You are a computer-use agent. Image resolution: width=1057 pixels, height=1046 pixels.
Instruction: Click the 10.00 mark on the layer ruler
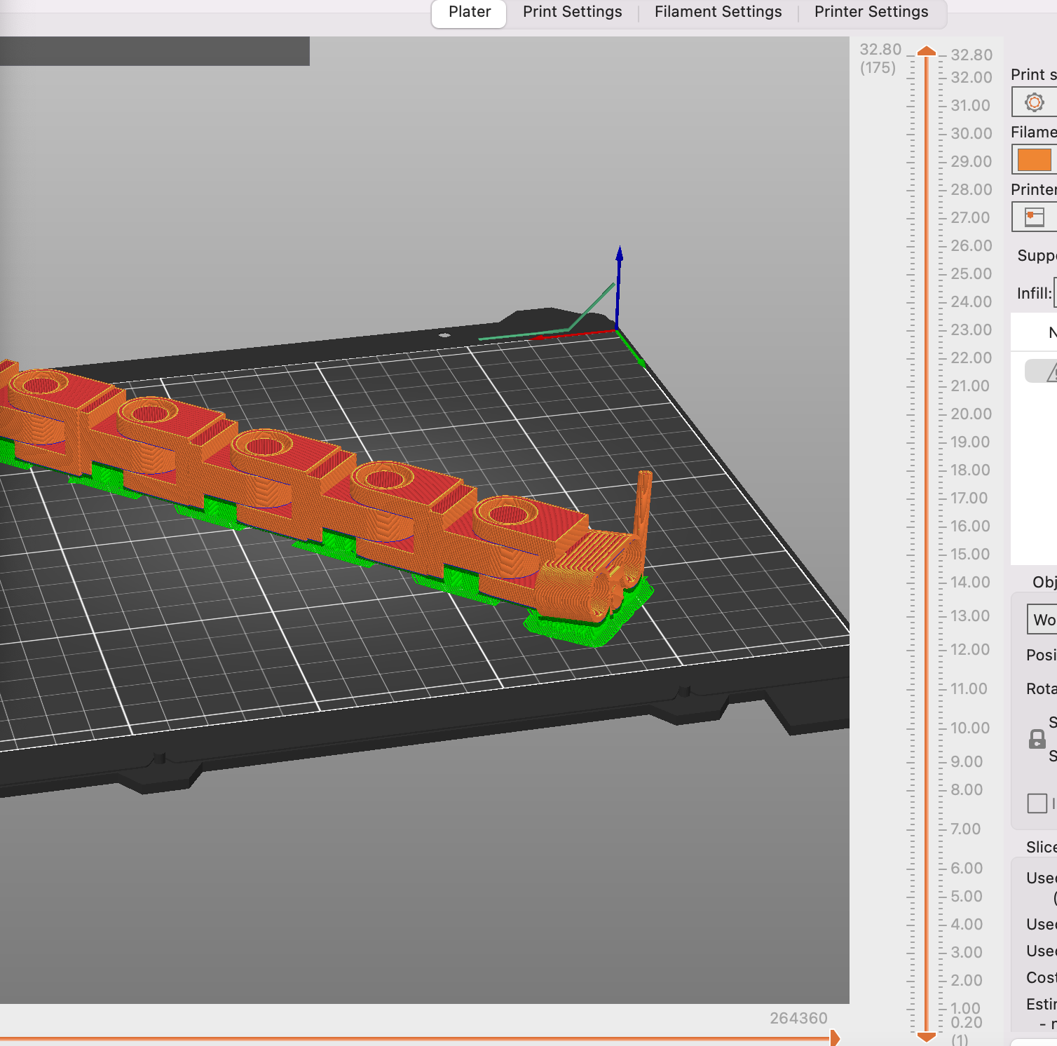click(969, 728)
